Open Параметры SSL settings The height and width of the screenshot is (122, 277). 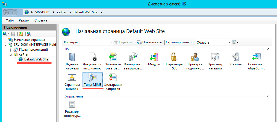pos(174,62)
